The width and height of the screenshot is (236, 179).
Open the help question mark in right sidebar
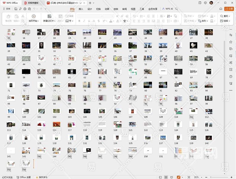231,76
